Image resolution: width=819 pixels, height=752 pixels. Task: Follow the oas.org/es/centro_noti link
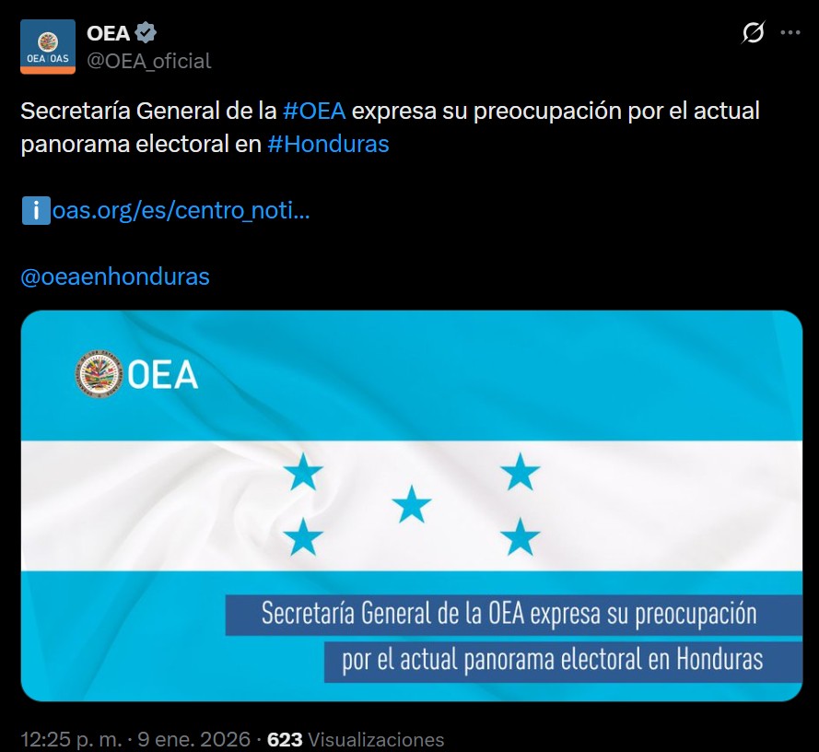pyautogui.click(x=181, y=211)
